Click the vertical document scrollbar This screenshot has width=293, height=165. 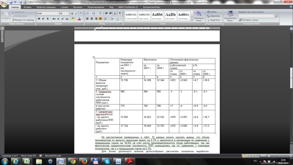(291, 78)
